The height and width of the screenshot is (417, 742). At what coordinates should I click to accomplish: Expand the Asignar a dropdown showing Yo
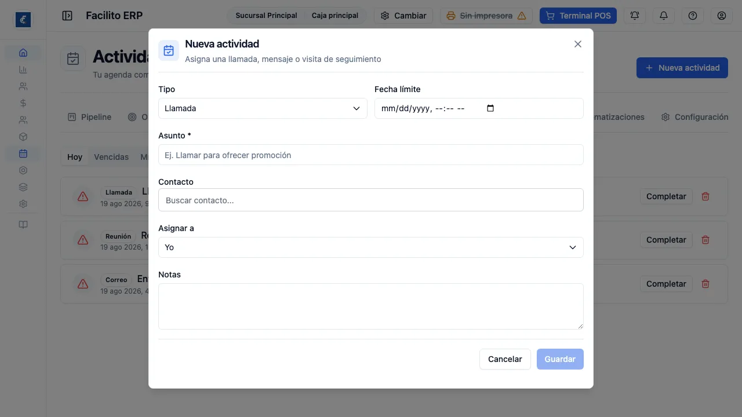click(x=371, y=247)
